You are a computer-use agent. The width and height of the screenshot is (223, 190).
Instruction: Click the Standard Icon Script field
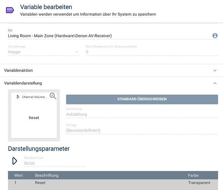point(55,163)
